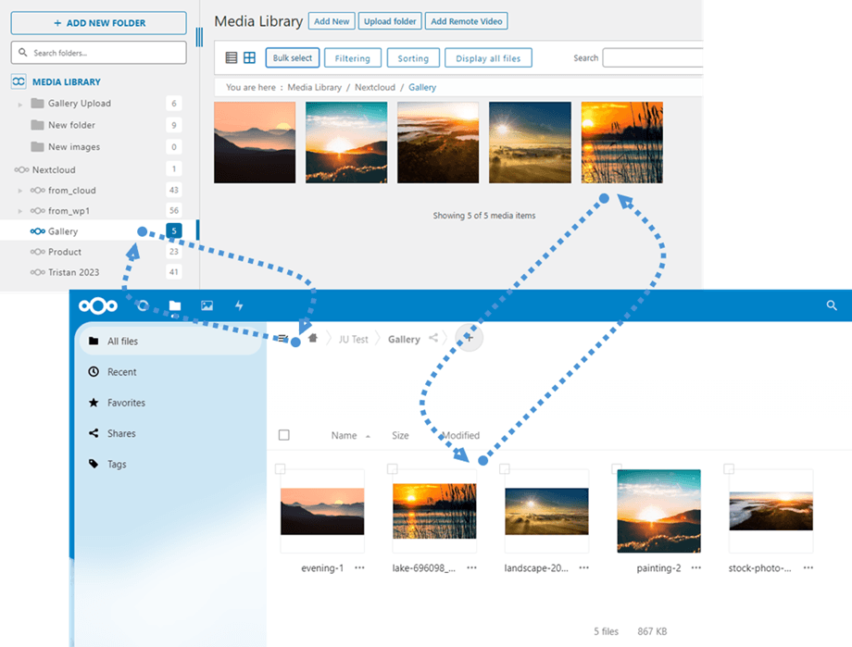Open Nextcloud Photos app icon

coord(207,305)
